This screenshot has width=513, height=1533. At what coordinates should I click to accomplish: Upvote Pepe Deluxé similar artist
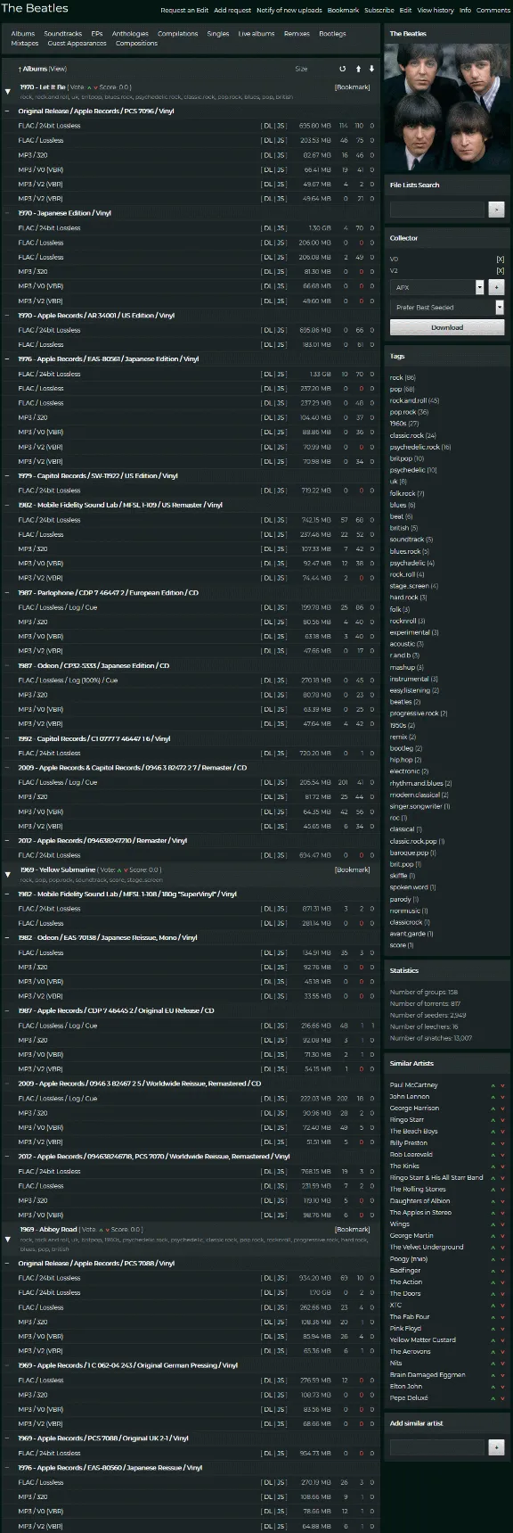[493, 1398]
